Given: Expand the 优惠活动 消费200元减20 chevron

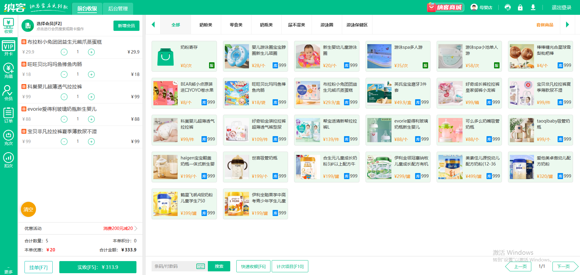Looking at the screenshot, I should click(136, 228).
